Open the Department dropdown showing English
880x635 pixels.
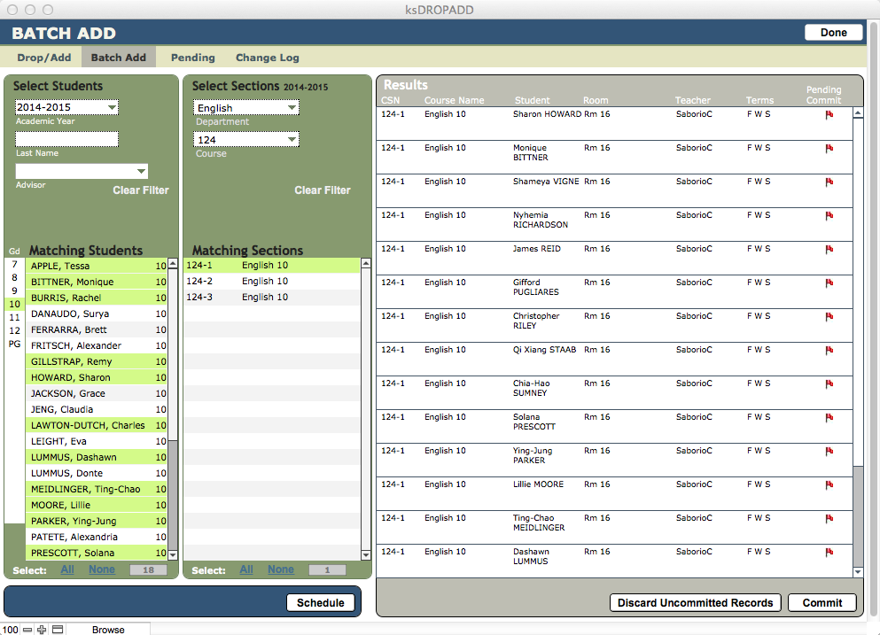246,107
